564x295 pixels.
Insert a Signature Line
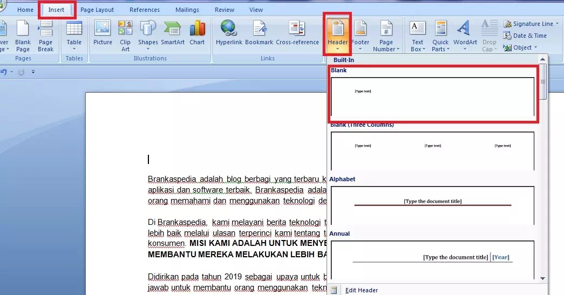(531, 24)
